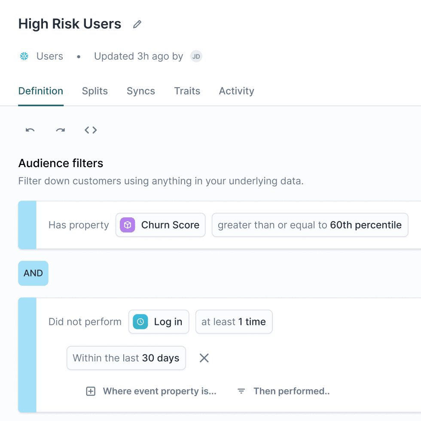Click the redo arrow icon

click(x=60, y=130)
